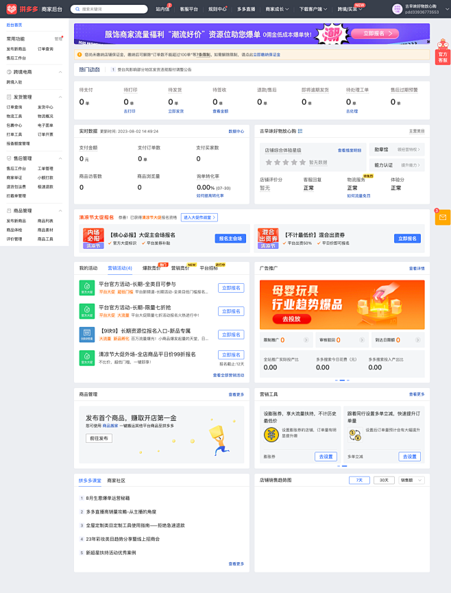This screenshot has height=593, width=451.
Task: Open the 商家成长 dropdown in the top nav
Action: [277, 9]
